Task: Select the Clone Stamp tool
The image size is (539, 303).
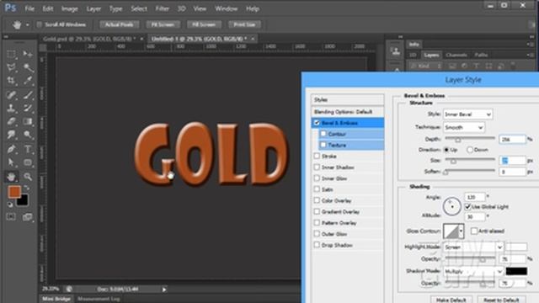Action: coord(11,109)
